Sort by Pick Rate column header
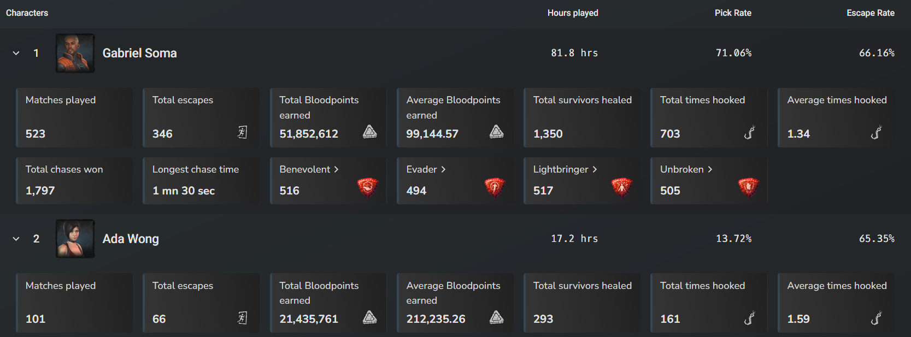911x337 pixels. (x=733, y=13)
